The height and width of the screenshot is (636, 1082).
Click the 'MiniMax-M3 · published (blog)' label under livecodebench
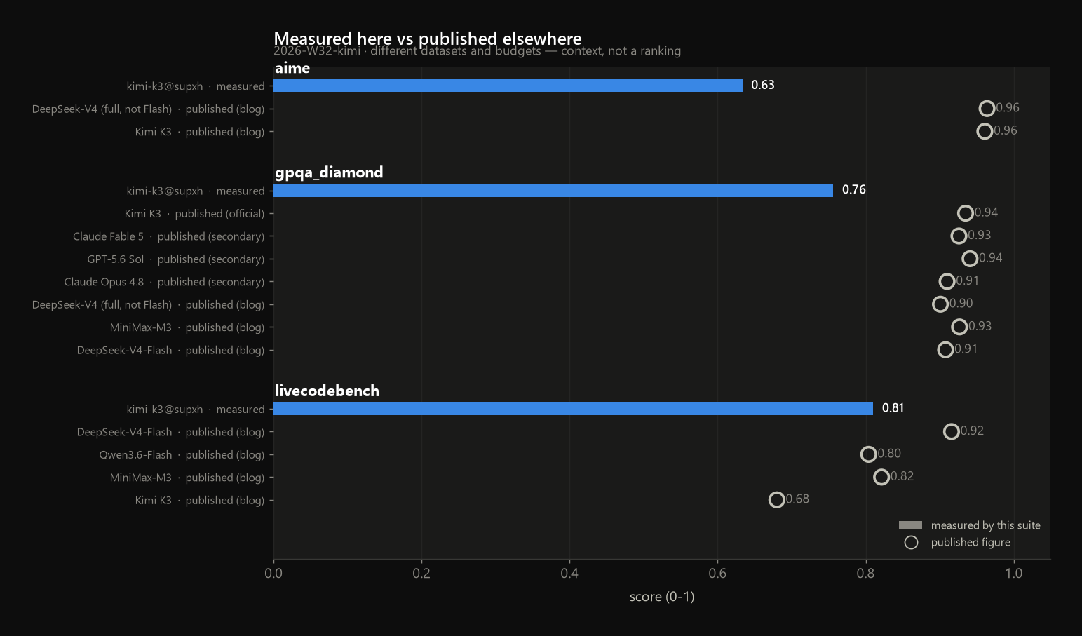[187, 478]
